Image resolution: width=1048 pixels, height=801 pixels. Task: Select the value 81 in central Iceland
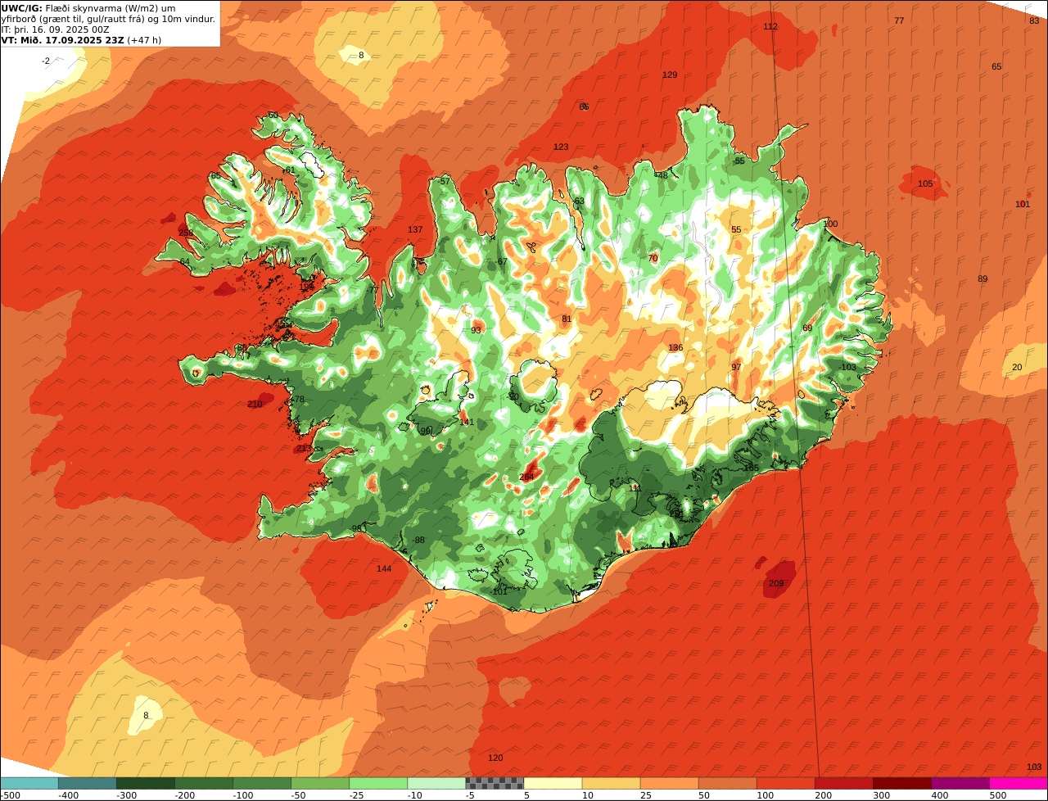(567, 319)
